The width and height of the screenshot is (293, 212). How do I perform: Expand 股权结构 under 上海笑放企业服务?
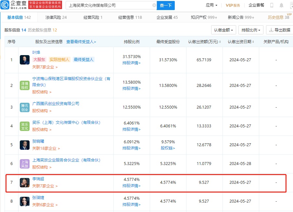tap(42, 167)
